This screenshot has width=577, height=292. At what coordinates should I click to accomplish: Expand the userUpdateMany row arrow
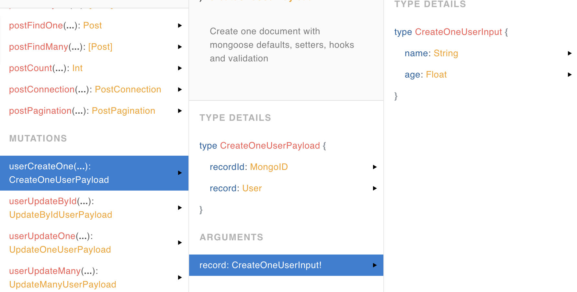coord(180,277)
